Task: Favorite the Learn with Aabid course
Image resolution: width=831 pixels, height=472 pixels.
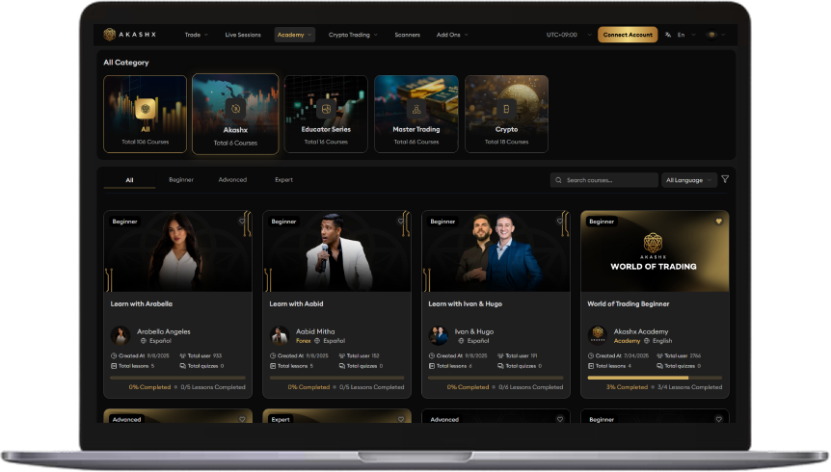Action: (401, 221)
